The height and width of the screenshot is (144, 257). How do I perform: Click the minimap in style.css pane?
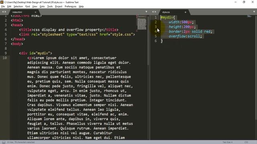click(249, 16)
